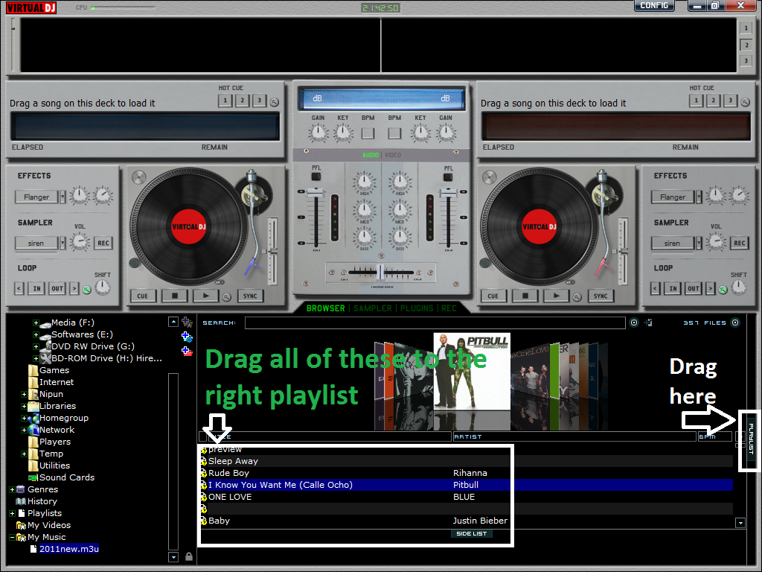The width and height of the screenshot is (762, 572).
Task: Click the left deck stop button
Action: pos(175,296)
